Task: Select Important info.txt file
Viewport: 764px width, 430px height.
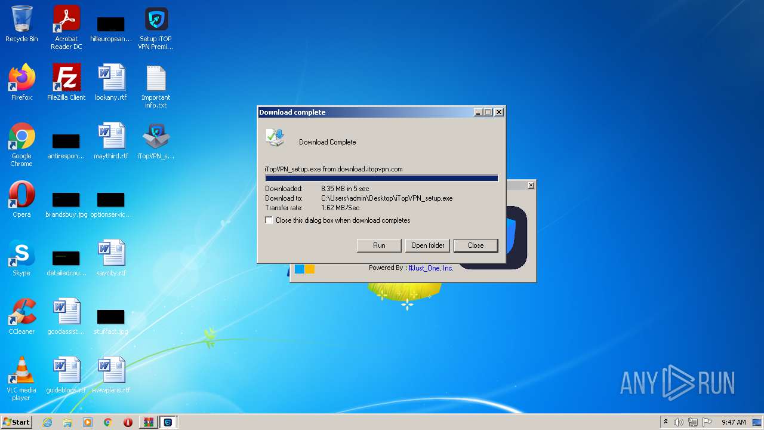Action: pyautogui.click(x=156, y=87)
